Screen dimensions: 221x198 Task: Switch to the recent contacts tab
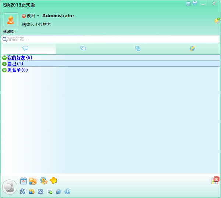pos(138,48)
